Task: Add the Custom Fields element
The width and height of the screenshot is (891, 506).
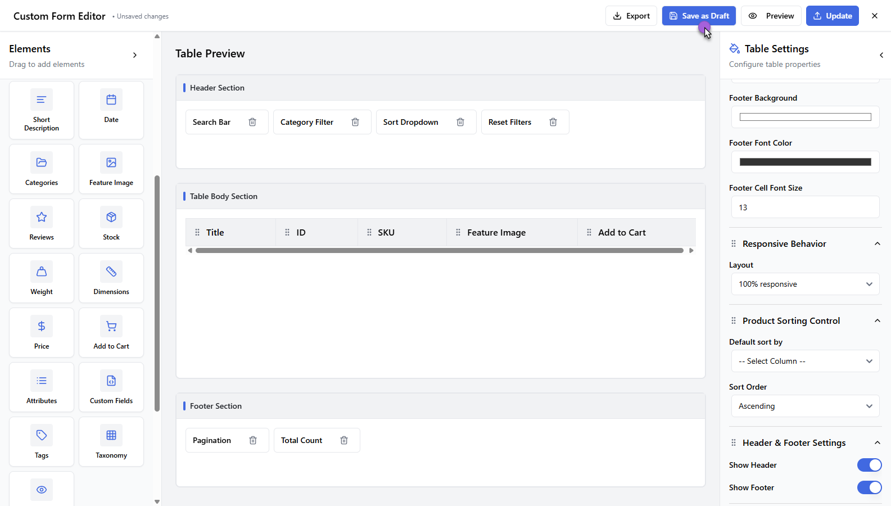Action: point(111,387)
